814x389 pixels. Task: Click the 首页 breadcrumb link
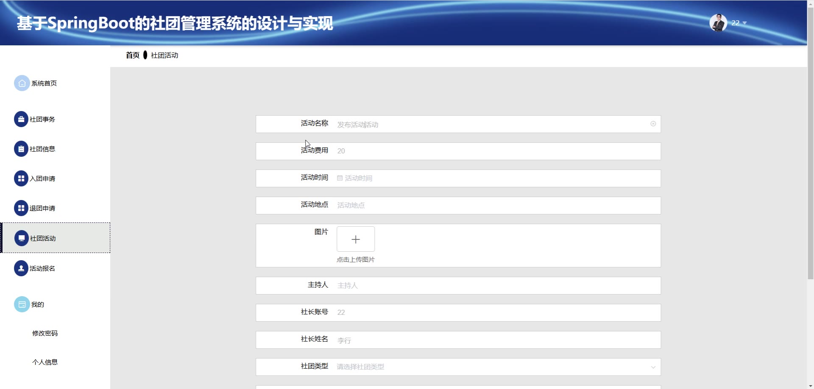(133, 56)
